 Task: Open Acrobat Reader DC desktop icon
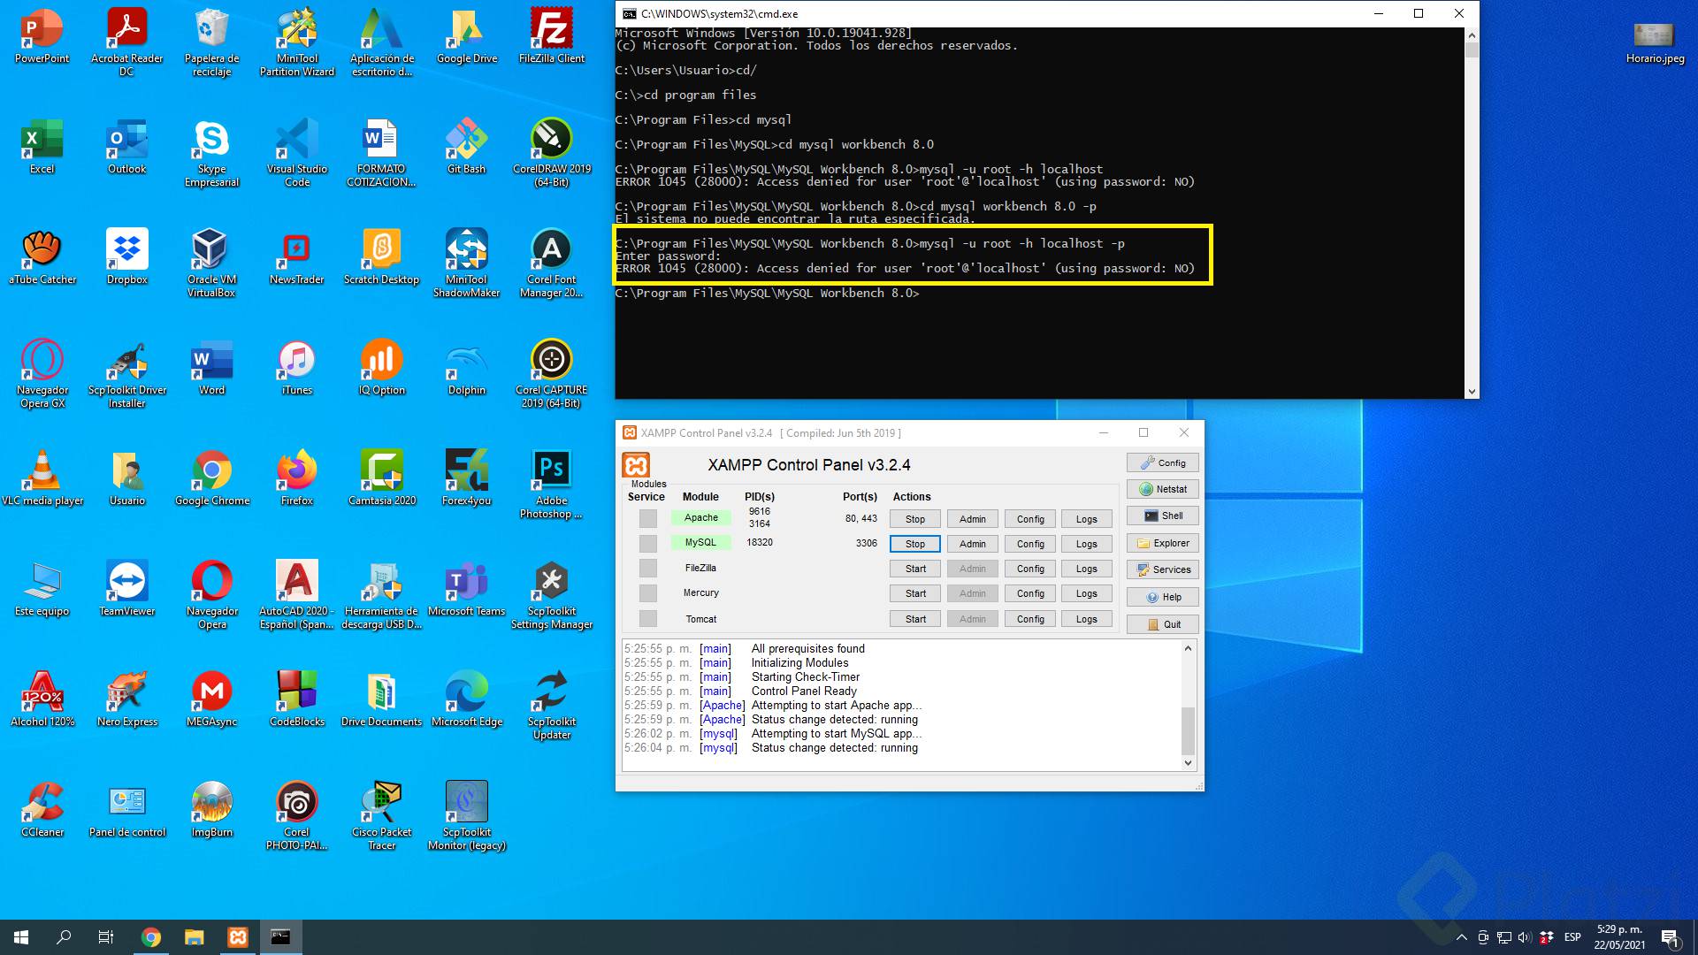[126, 42]
